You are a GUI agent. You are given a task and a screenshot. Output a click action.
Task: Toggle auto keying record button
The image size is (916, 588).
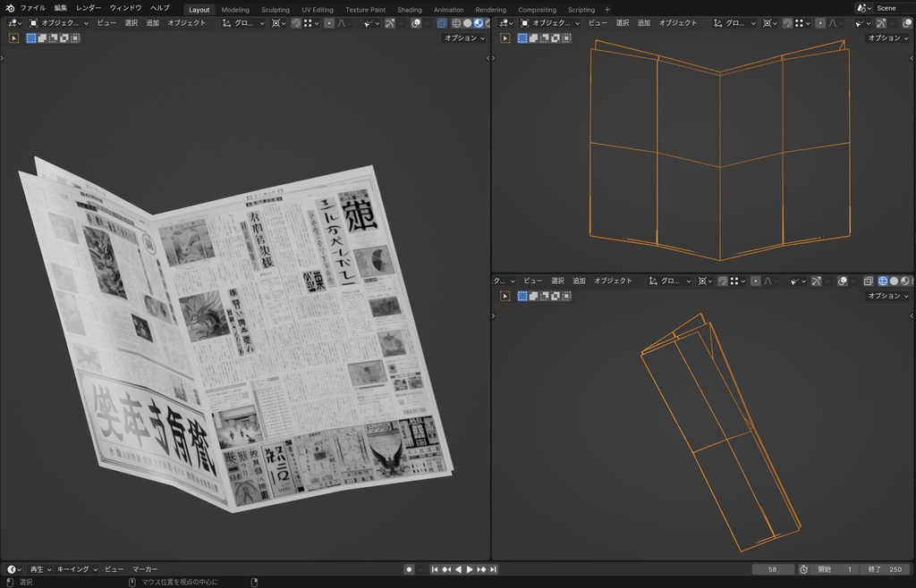tap(409, 569)
